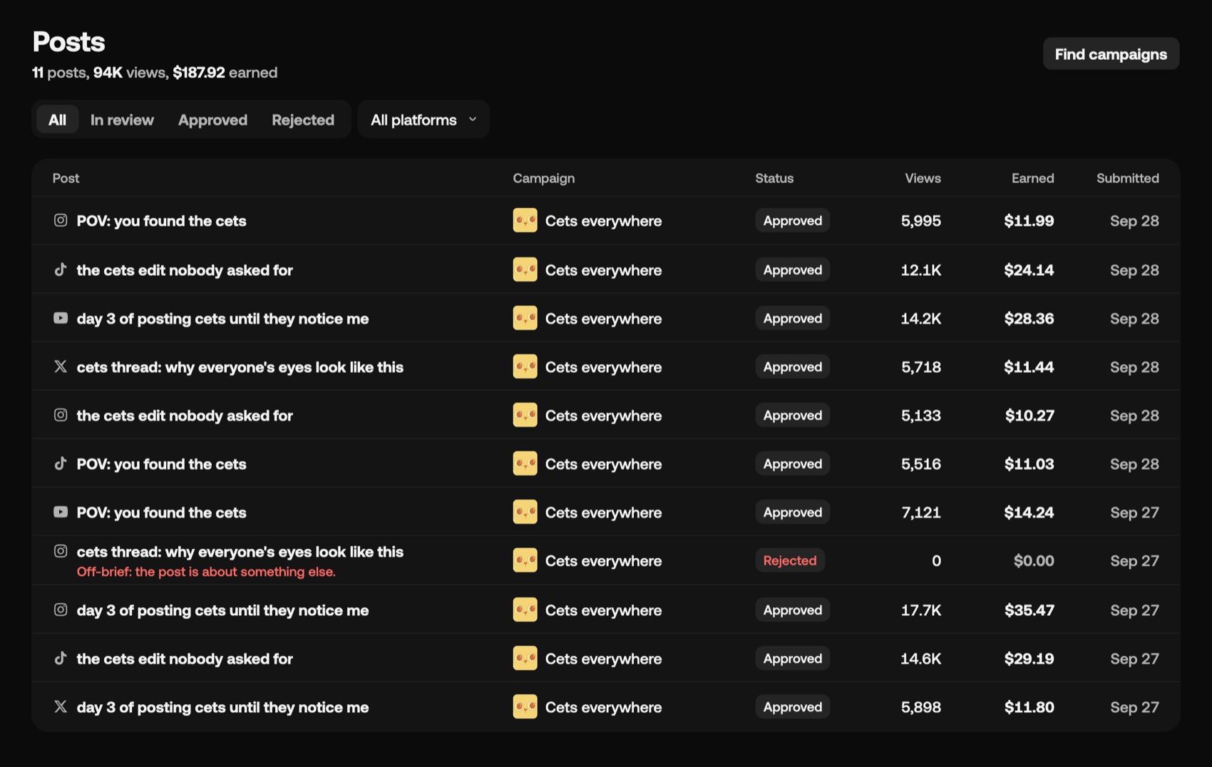
Task: Click the Approved badge in the $10.27 row
Action: pos(793,415)
